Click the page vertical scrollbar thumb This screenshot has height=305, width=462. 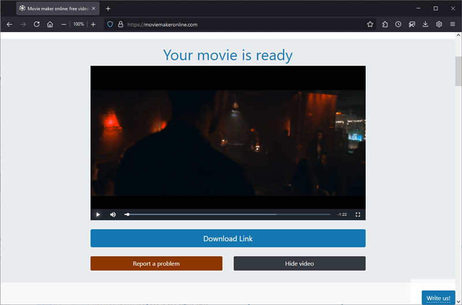(x=459, y=71)
